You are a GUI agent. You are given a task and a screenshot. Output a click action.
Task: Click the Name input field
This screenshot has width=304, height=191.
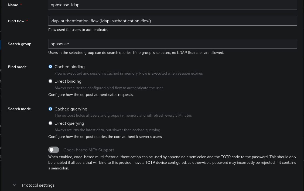click(172, 5)
